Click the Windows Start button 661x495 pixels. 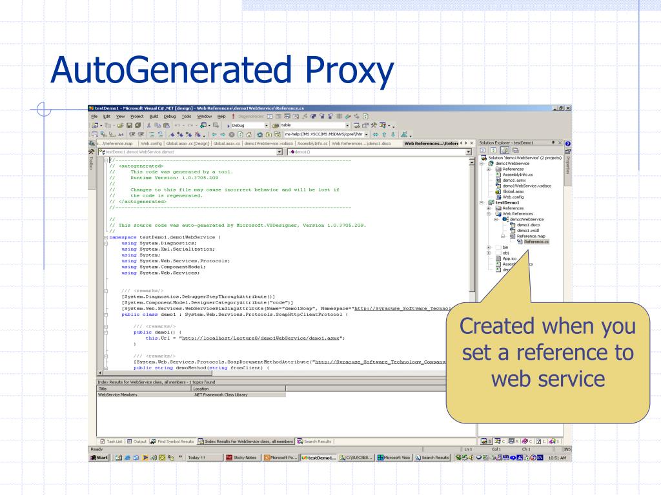tap(99, 458)
